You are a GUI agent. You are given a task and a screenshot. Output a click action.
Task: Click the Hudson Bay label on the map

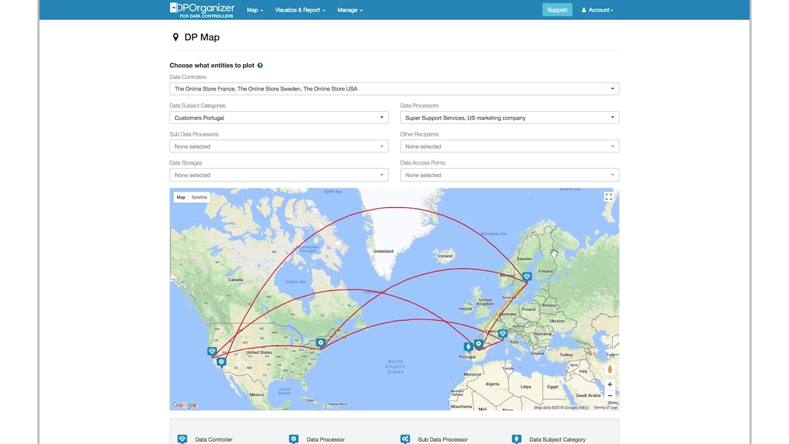pos(296,281)
